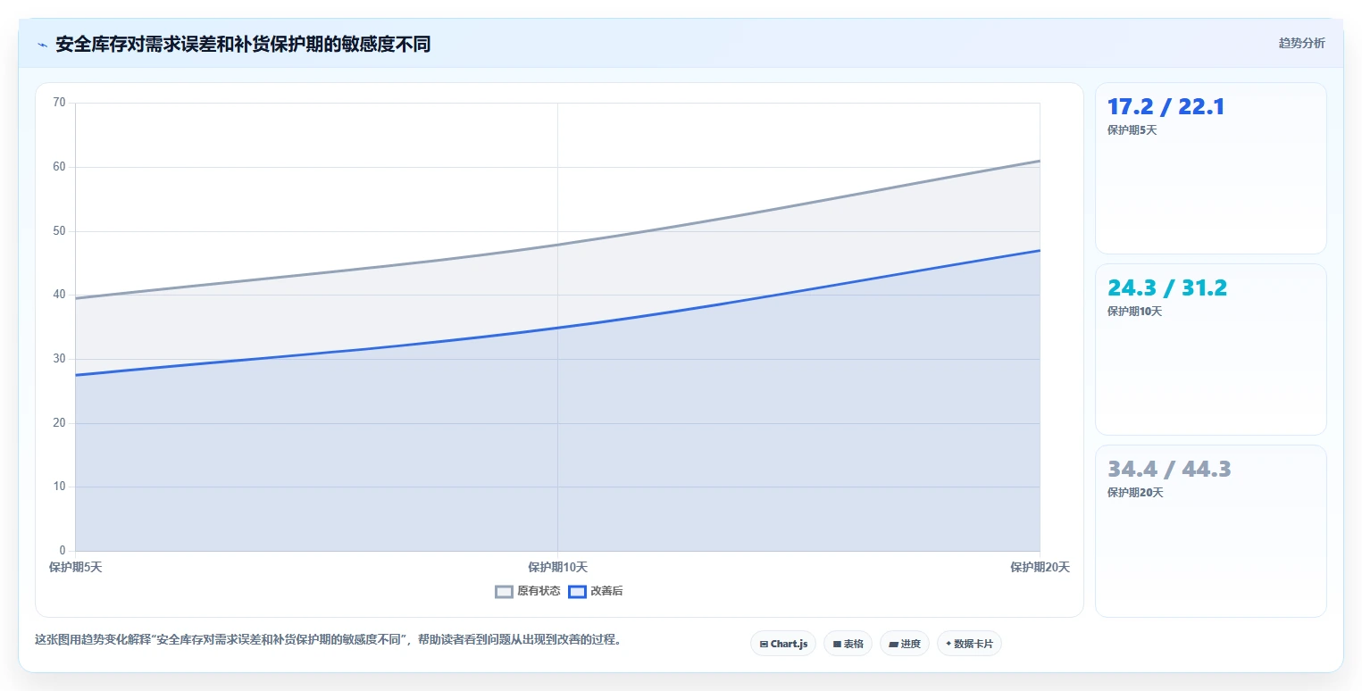Viewport: 1362px width, 691px height.
Task: Click the 进度 chip icon
Action: 894,644
